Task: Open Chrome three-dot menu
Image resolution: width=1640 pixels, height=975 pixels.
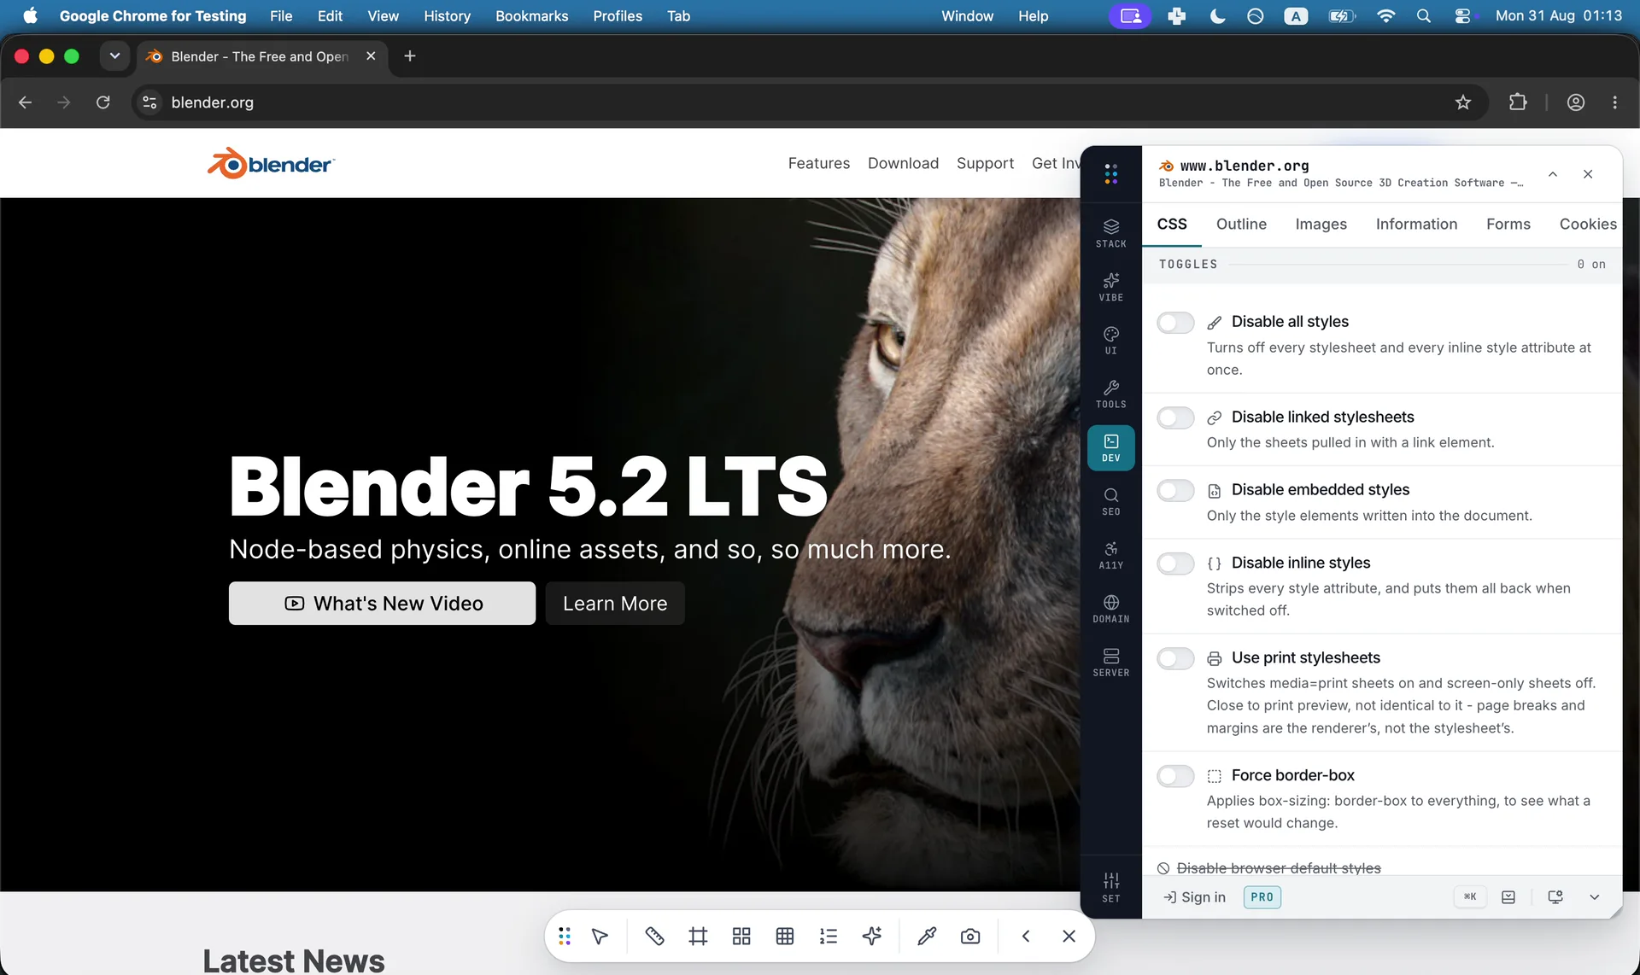Action: (x=1614, y=102)
